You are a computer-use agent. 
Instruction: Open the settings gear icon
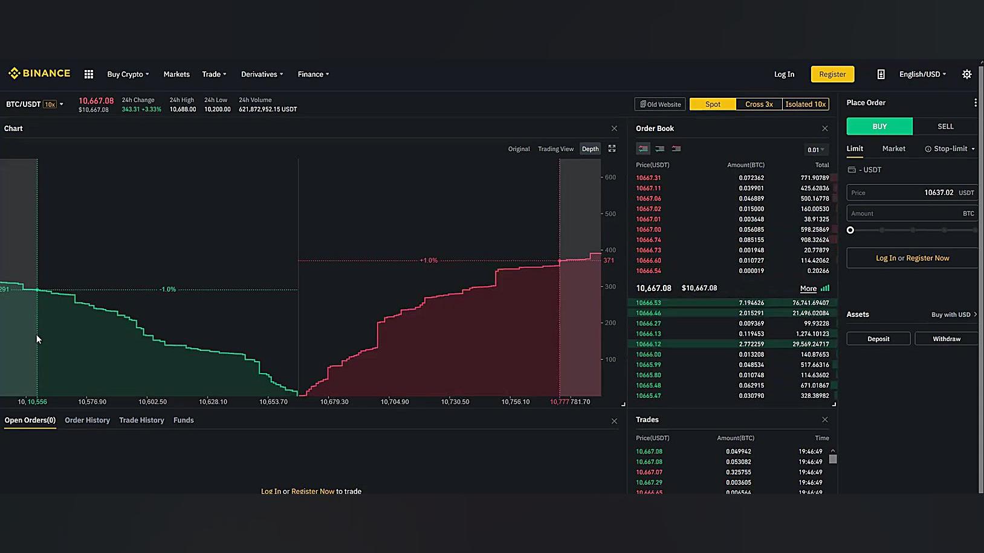[x=967, y=74]
